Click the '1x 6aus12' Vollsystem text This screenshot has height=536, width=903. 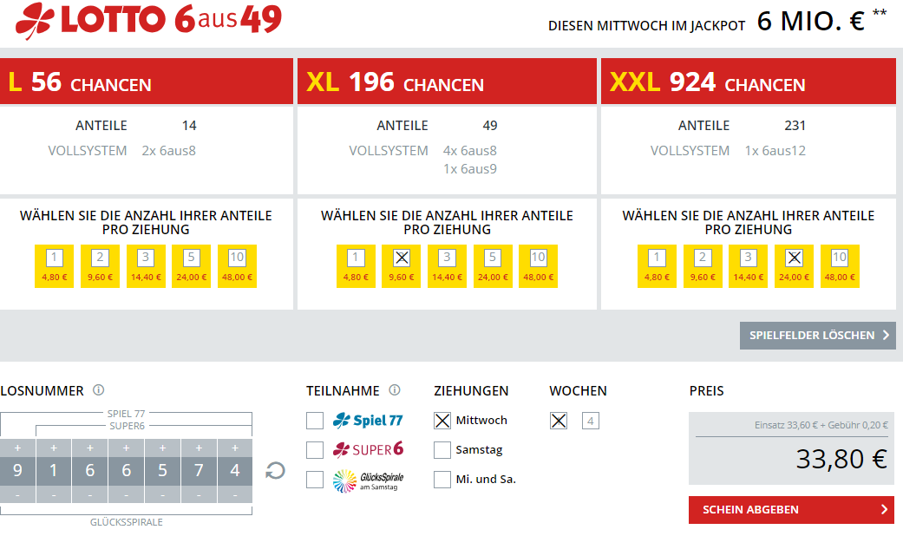pos(775,151)
